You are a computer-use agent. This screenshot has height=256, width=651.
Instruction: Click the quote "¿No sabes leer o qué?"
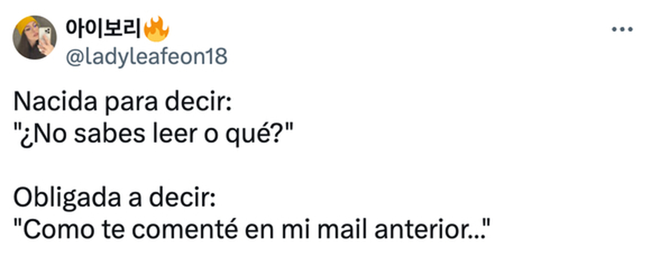pyautogui.click(x=153, y=134)
